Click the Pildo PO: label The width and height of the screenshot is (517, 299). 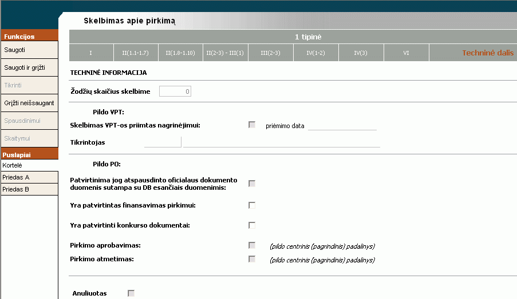[x=106, y=164]
